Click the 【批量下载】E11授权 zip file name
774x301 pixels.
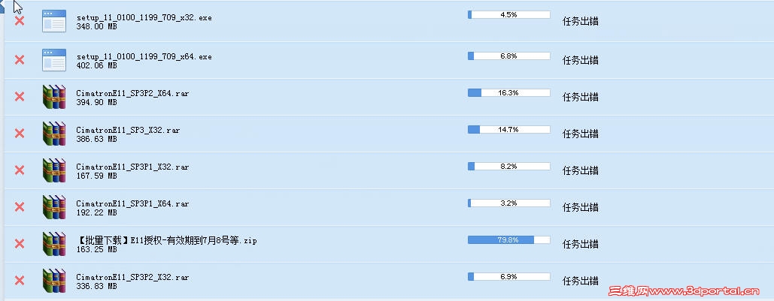pos(166,240)
